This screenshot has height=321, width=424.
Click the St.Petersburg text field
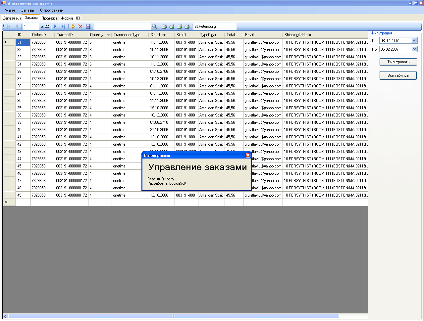pyautogui.click(x=214, y=26)
